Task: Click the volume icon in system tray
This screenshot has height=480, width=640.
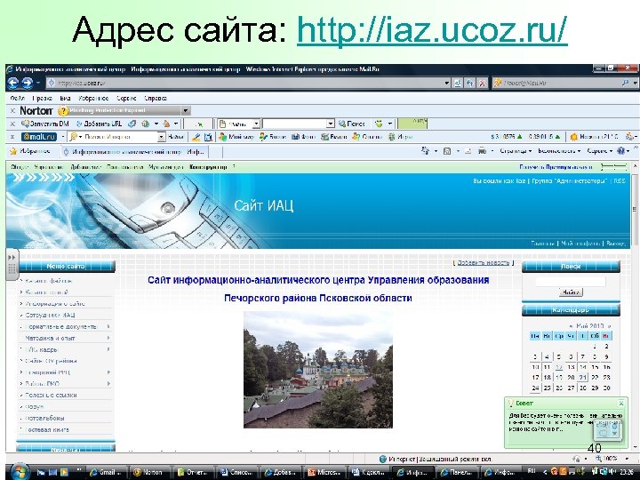Action: [613, 471]
